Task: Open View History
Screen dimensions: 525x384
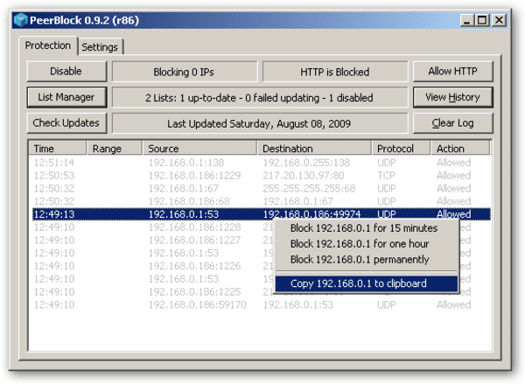Action: click(452, 97)
